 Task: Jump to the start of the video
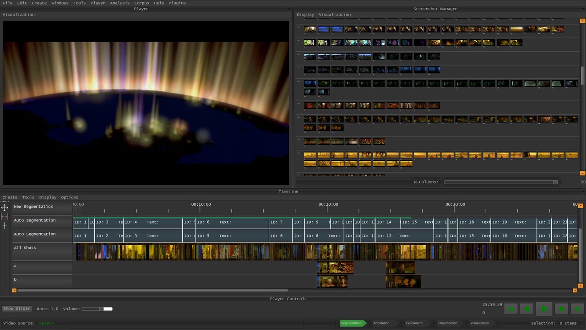point(511,309)
